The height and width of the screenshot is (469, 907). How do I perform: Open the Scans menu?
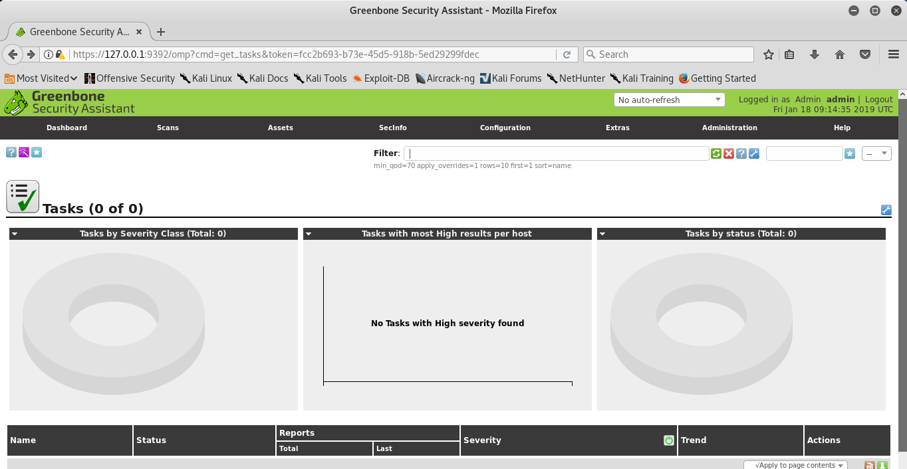coord(168,128)
